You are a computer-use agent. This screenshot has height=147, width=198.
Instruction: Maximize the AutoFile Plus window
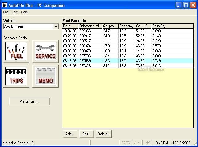(186, 5)
